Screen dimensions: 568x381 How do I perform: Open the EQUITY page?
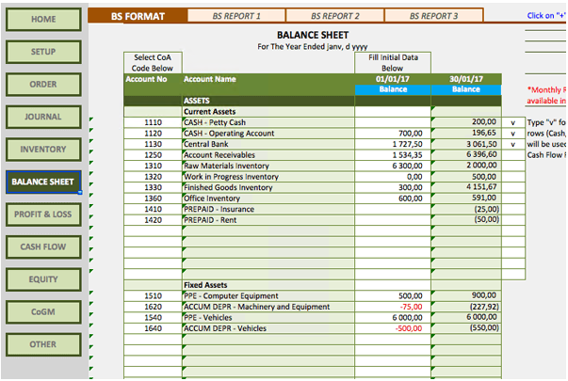pyautogui.click(x=43, y=279)
